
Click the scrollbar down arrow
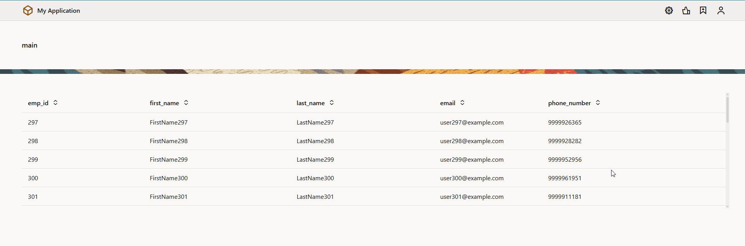coord(728,207)
